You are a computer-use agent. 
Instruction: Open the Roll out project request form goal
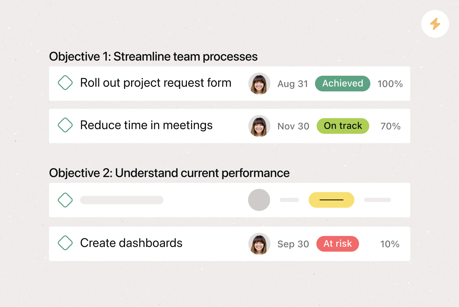pos(156,83)
